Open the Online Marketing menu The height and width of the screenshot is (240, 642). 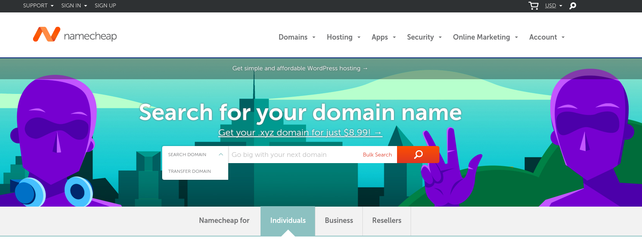click(486, 37)
